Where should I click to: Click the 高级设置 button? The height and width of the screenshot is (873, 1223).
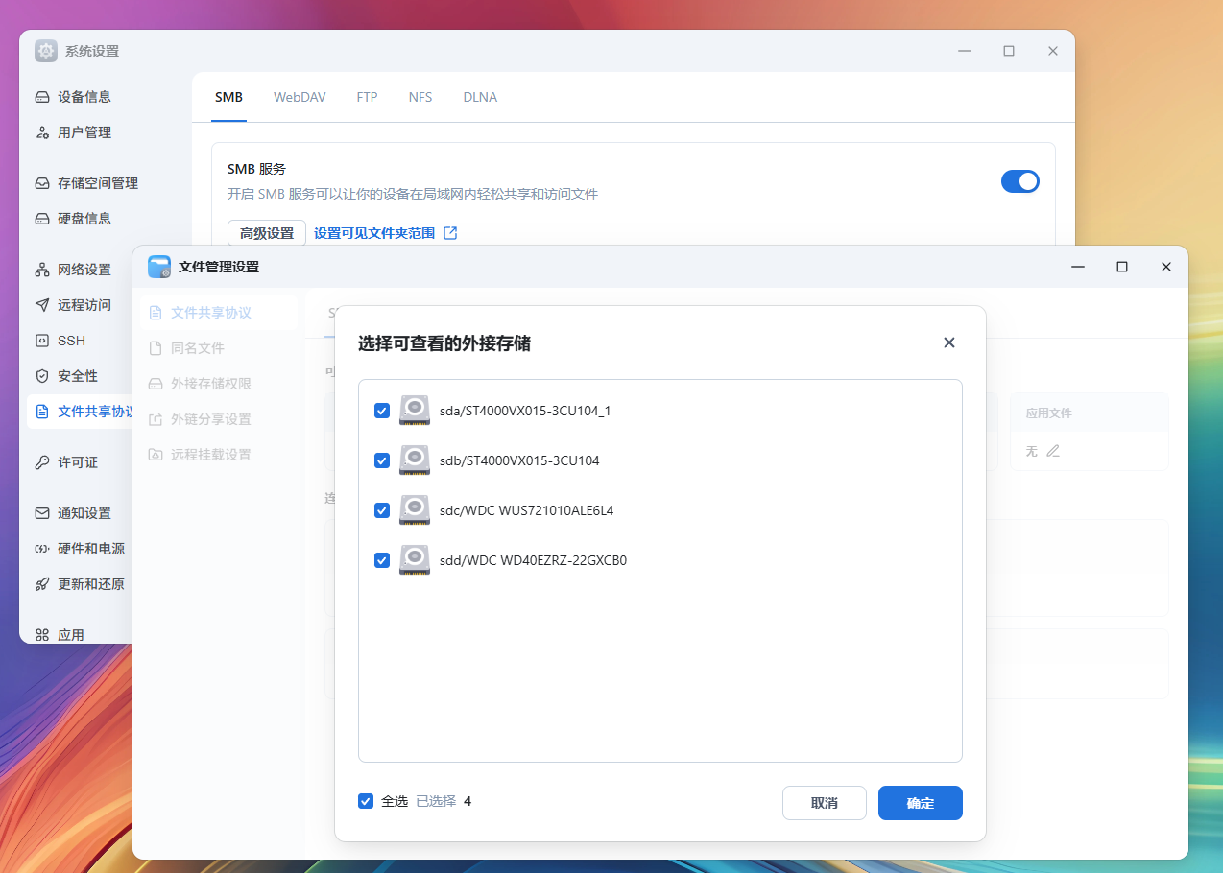(266, 232)
